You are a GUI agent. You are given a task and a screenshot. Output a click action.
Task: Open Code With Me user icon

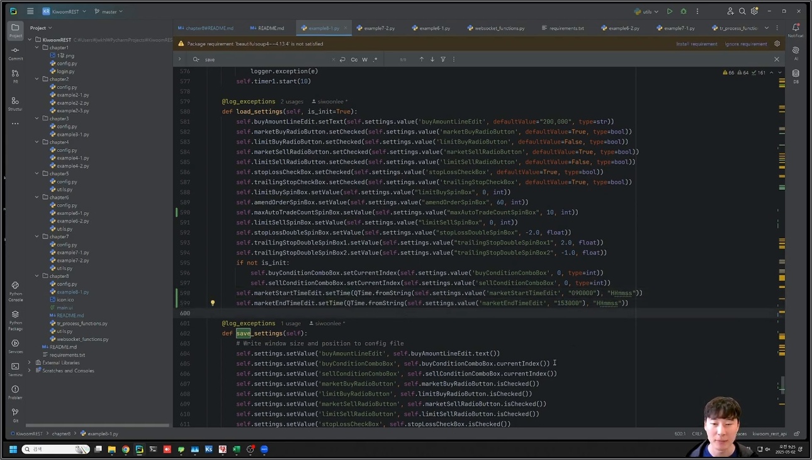730,11
